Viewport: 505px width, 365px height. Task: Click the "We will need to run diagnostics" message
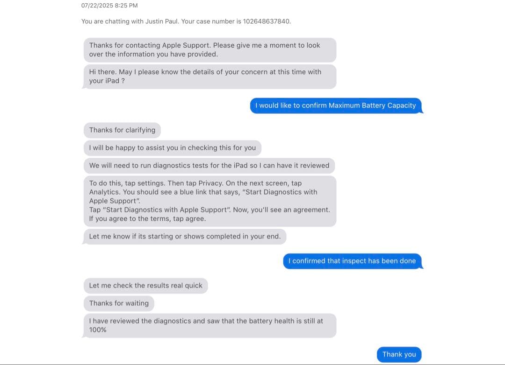point(209,166)
